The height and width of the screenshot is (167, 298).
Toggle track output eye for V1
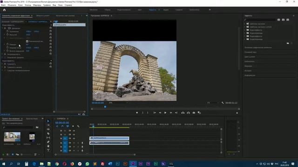[74, 138]
